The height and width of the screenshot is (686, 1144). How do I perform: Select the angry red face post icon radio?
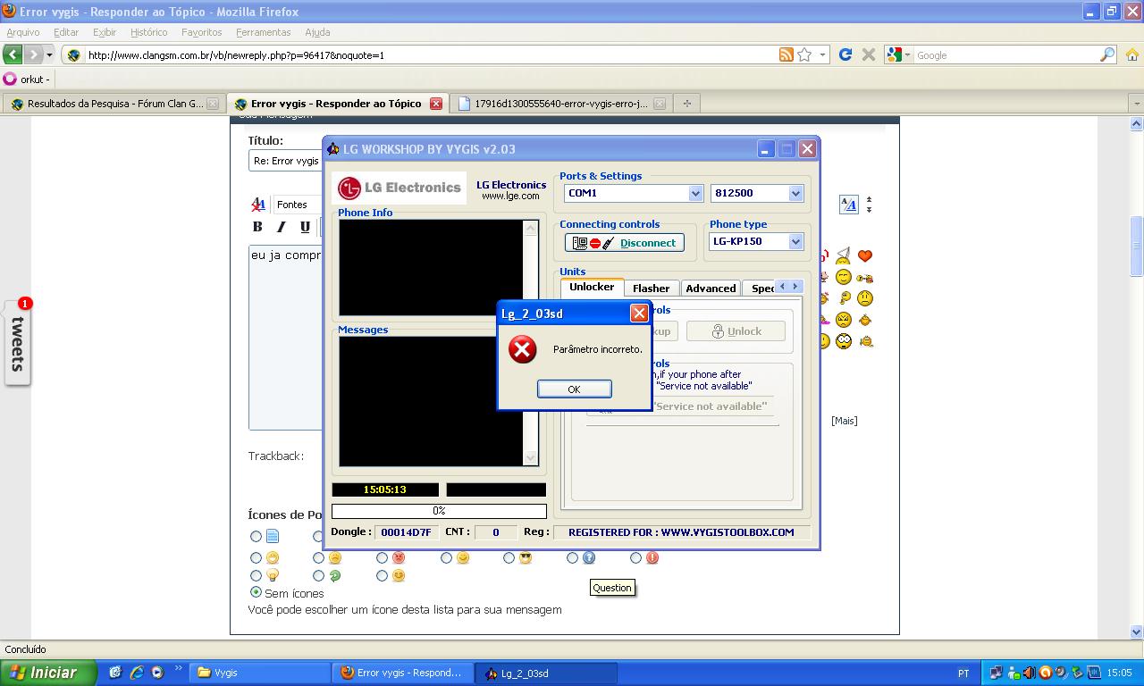(382, 557)
